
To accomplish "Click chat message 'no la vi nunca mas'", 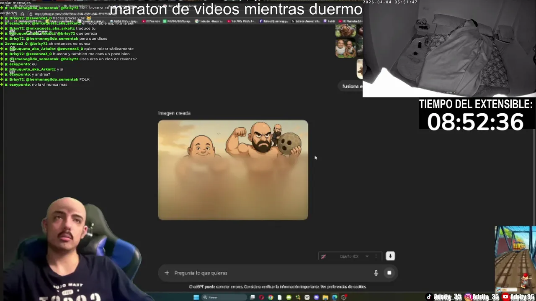I will [49, 84].
